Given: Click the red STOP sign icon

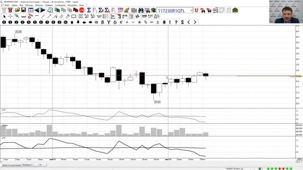Looking at the screenshot, I should coord(82,10).
